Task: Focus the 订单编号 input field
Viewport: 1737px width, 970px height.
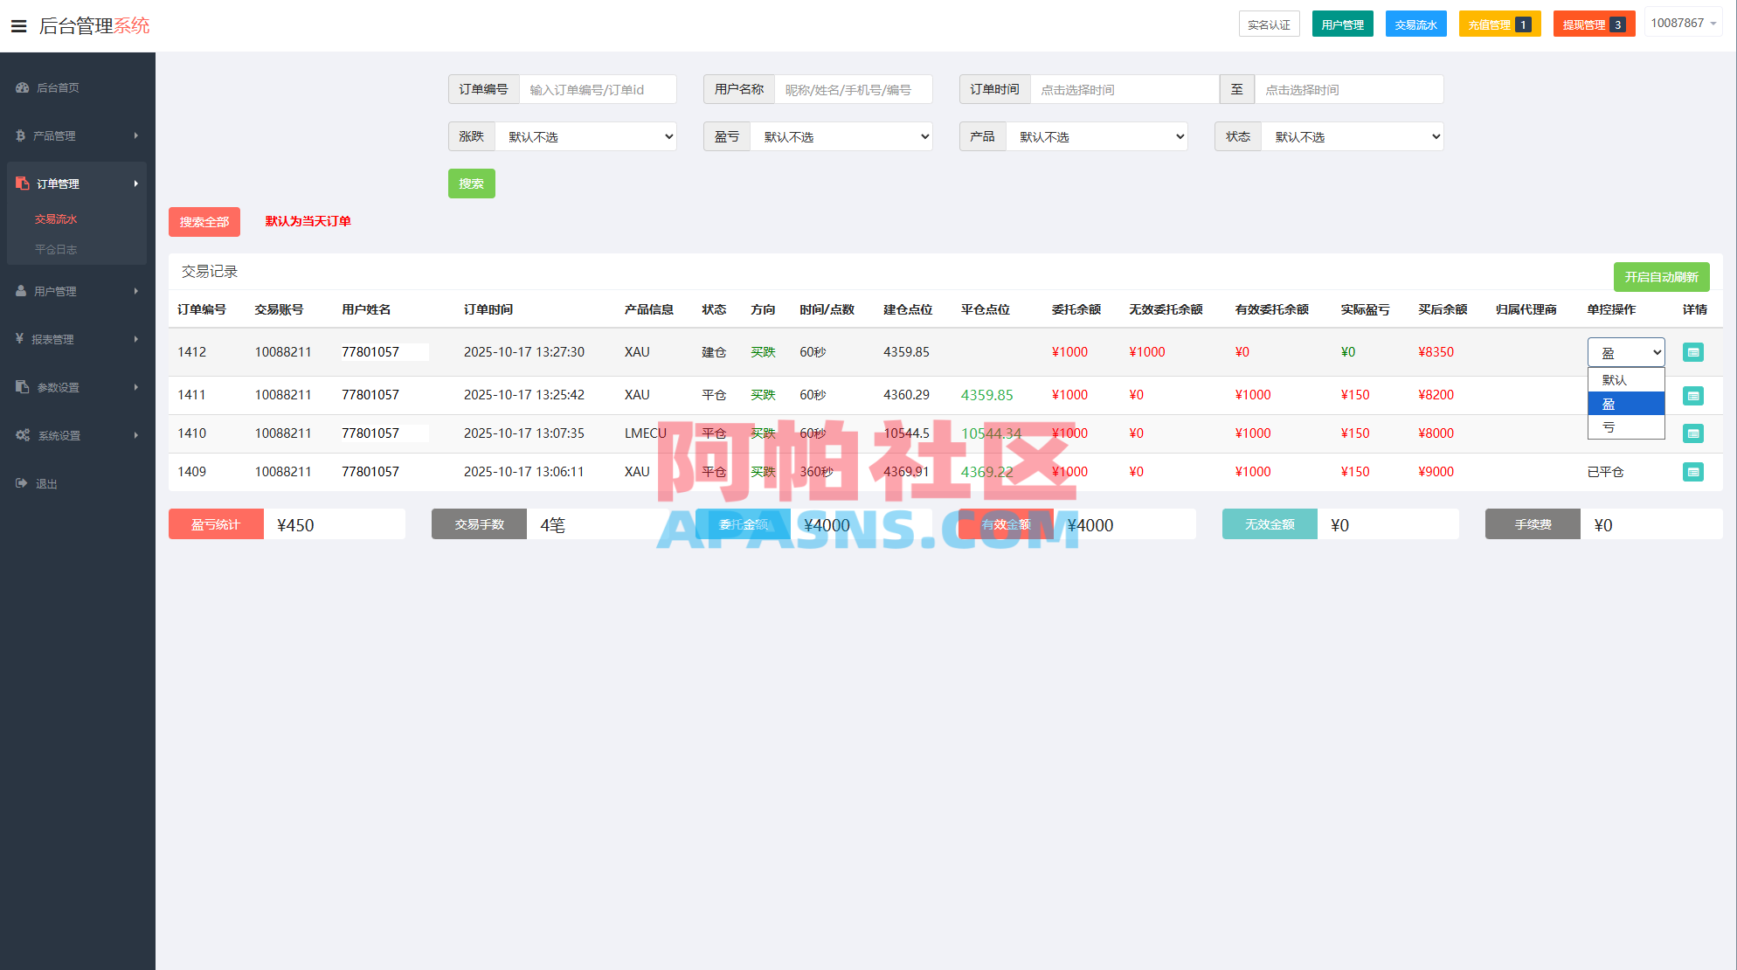Action: coord(598,90)
